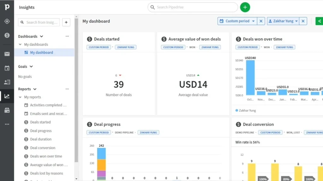Screen dimensions: 323x181
Task: Open the Deals section from the left navigation
Action: coord(7,36)
